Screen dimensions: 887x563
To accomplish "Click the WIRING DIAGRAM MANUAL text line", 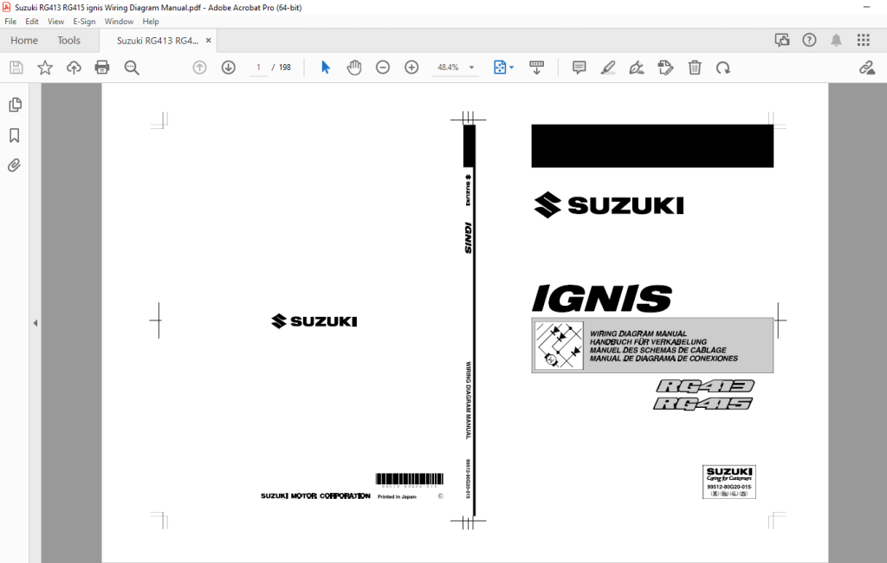I will pyautogui.click(x=638, y=333).
